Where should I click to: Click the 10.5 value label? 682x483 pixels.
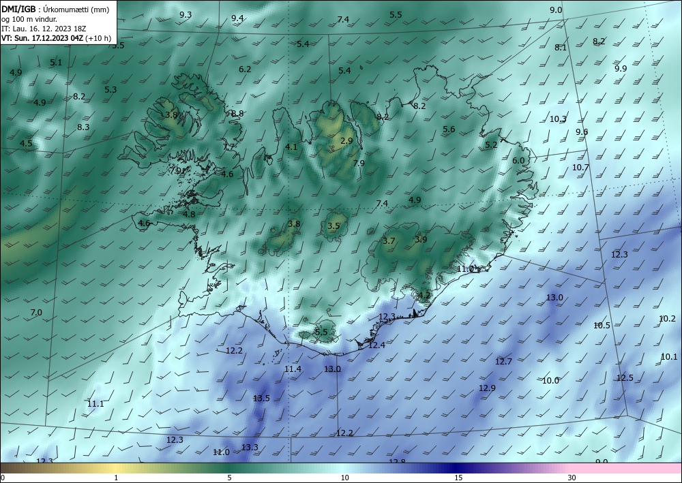click(x=602, y=326)
